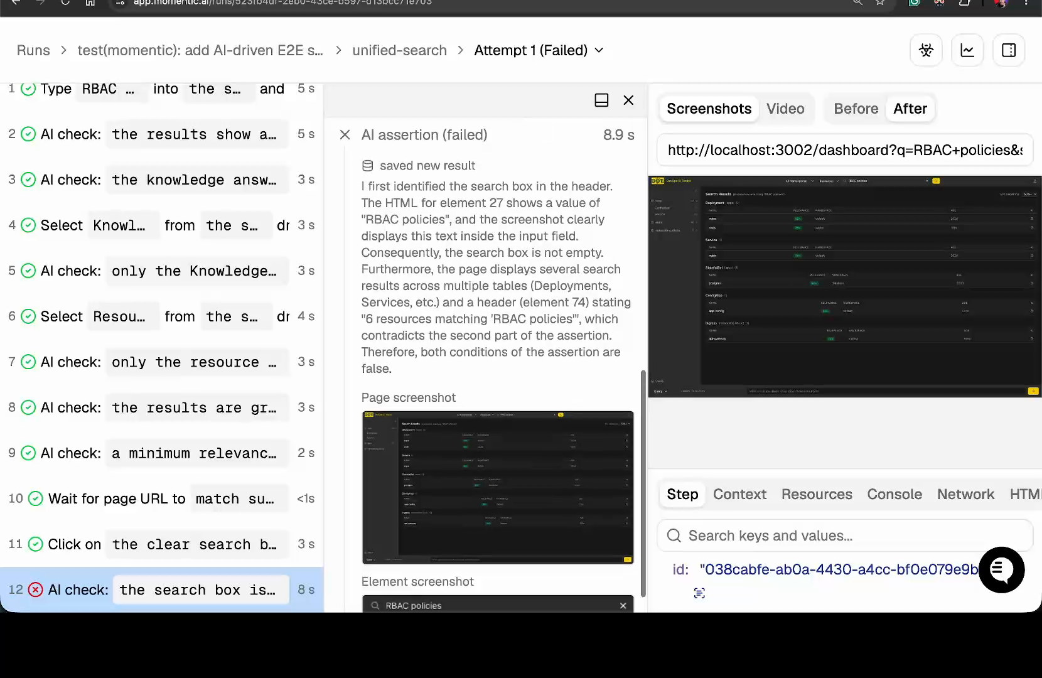Click the red failed icon on step 12

[36, 590]
